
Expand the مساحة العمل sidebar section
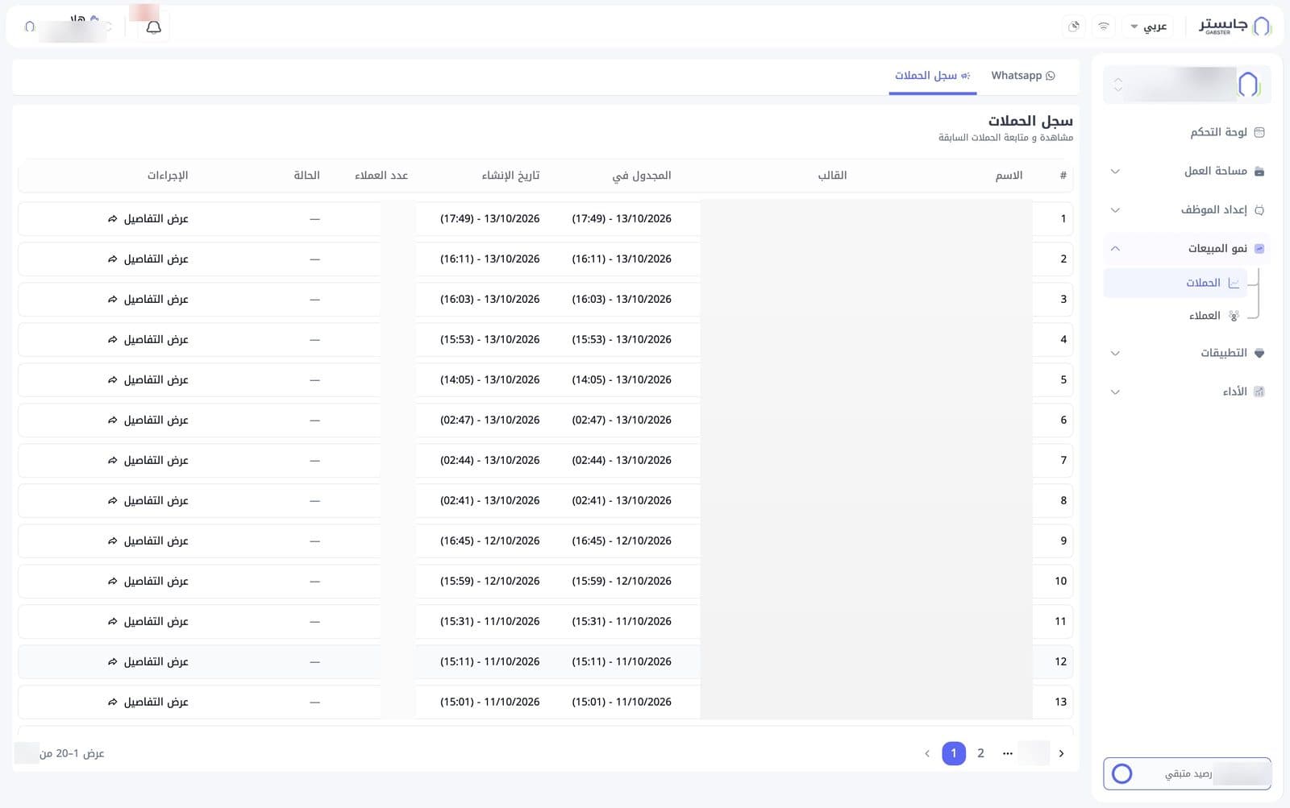[1187, 171]
